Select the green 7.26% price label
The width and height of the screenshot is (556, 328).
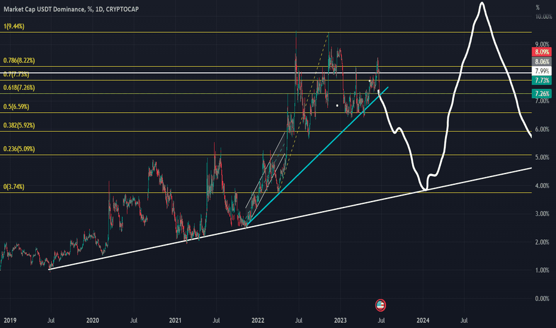click(542, 94)
